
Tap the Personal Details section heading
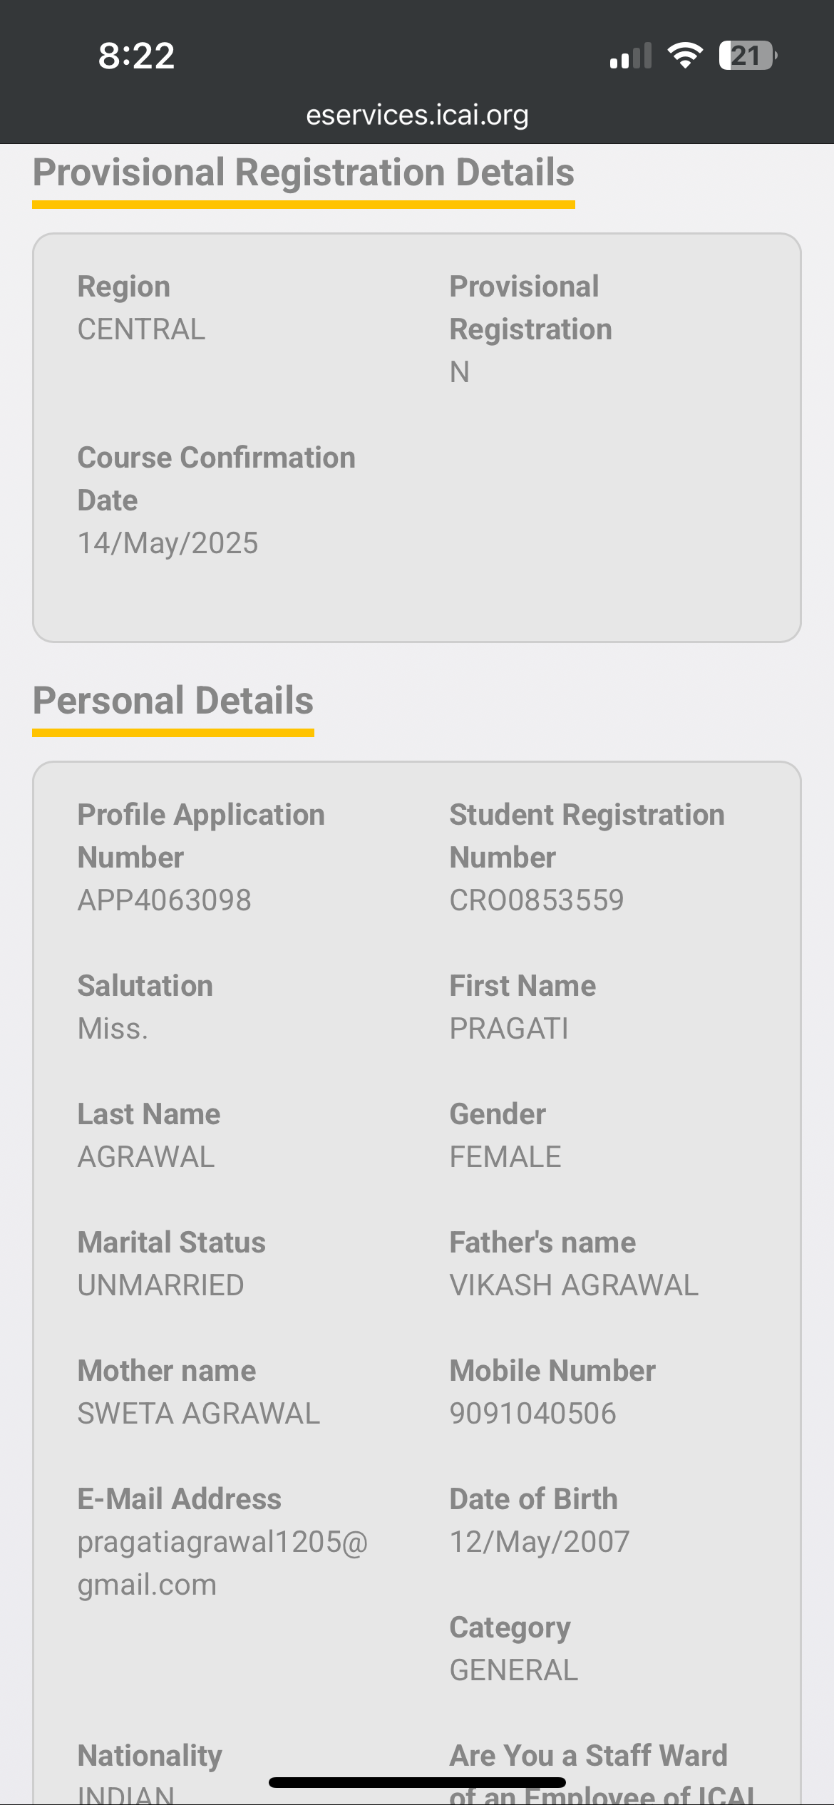click(173, 701)
